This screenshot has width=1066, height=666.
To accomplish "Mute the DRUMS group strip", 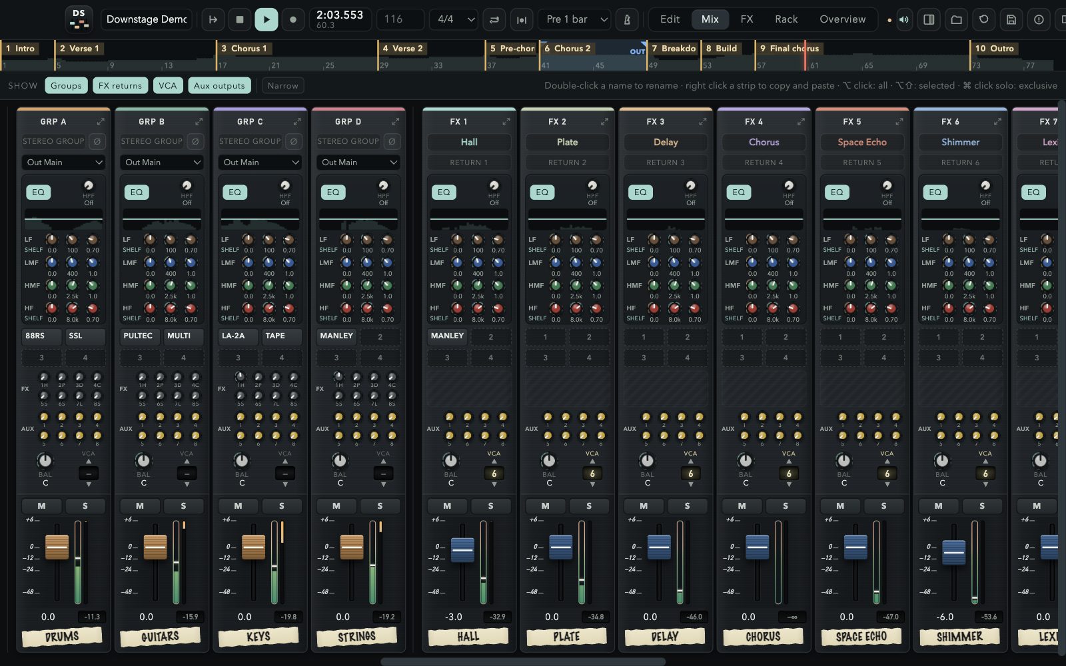I will (x=41, y=506).
